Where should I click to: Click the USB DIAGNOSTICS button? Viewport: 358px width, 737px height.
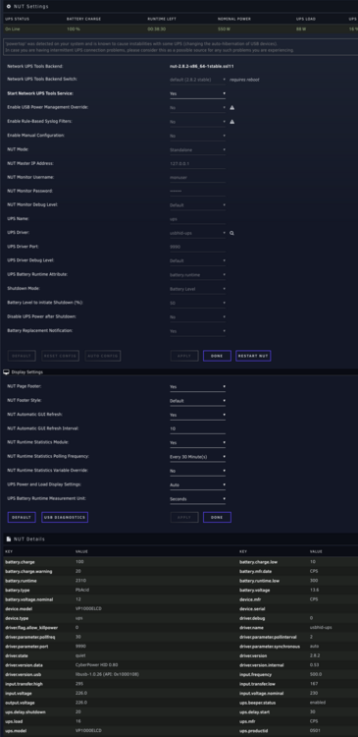65,518
